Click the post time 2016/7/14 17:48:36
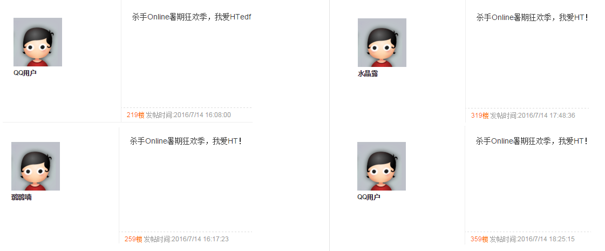Image resolution: width=605 pixels, height=251 pixels. pos(546,116)
